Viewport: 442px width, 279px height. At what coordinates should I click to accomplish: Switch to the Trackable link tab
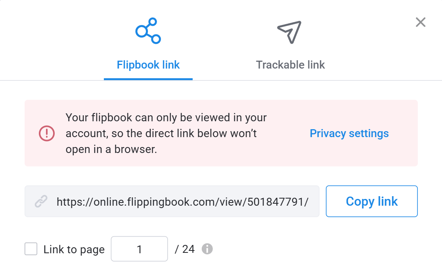[290, 65]
